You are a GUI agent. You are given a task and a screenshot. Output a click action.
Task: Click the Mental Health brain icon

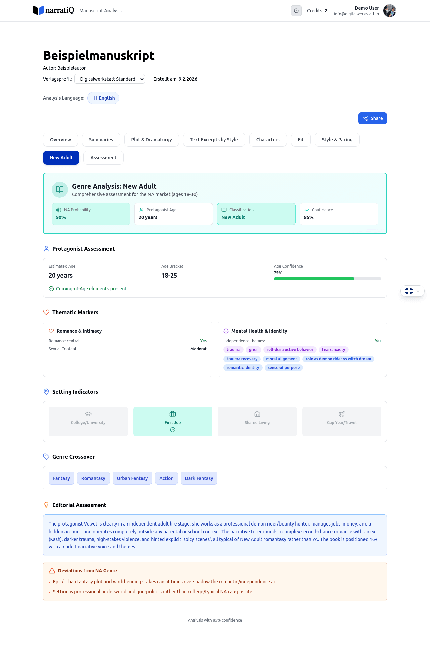click(226, 331)
